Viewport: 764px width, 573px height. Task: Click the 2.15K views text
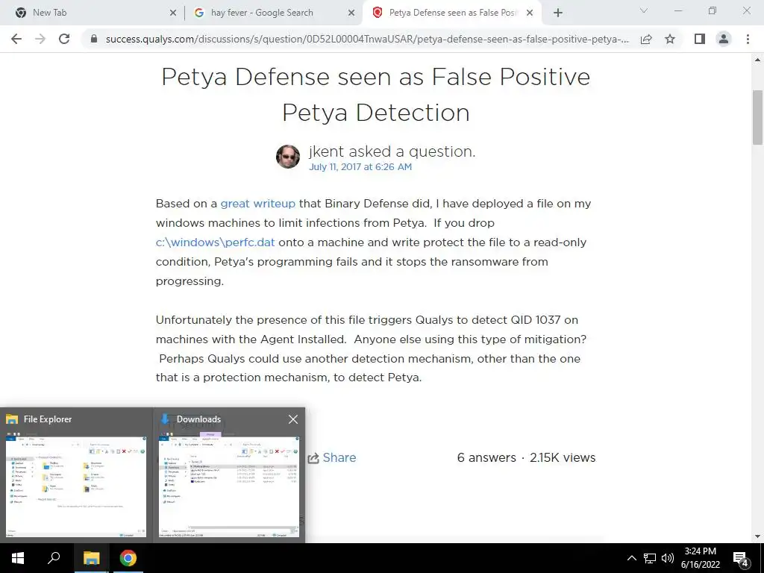tap(563, 457)
